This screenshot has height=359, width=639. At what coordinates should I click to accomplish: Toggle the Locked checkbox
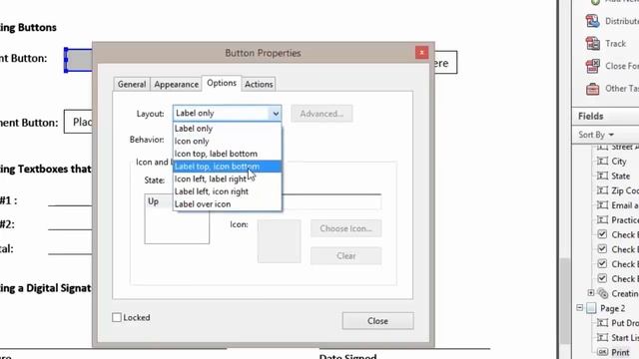pos(117,317)
